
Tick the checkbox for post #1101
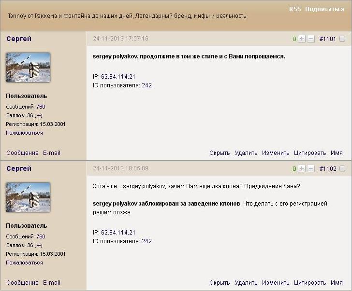(x=342, y=39)
